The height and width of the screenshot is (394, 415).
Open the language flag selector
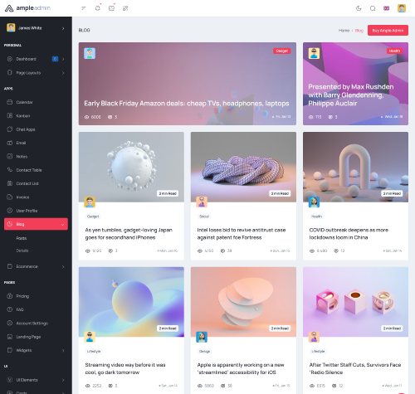click(x=387, y=8)
